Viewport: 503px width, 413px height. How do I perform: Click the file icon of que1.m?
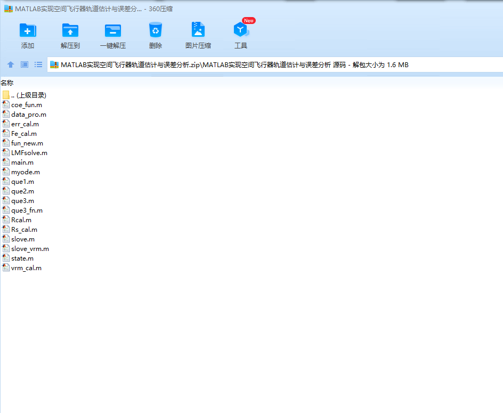pyautogui.click(x=6, y=182)
